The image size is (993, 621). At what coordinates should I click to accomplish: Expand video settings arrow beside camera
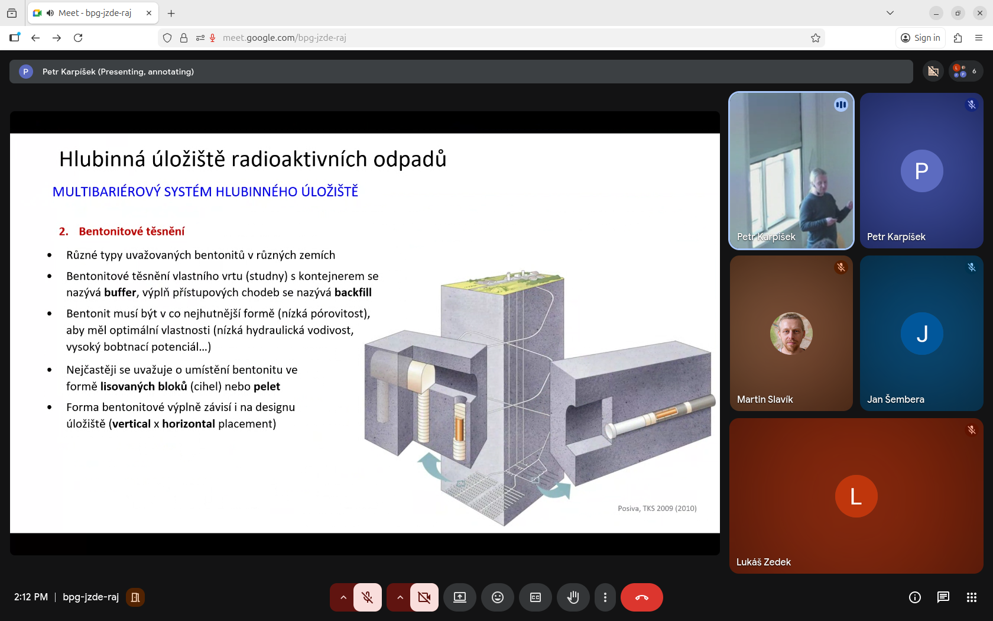click(x=400, y=597)
